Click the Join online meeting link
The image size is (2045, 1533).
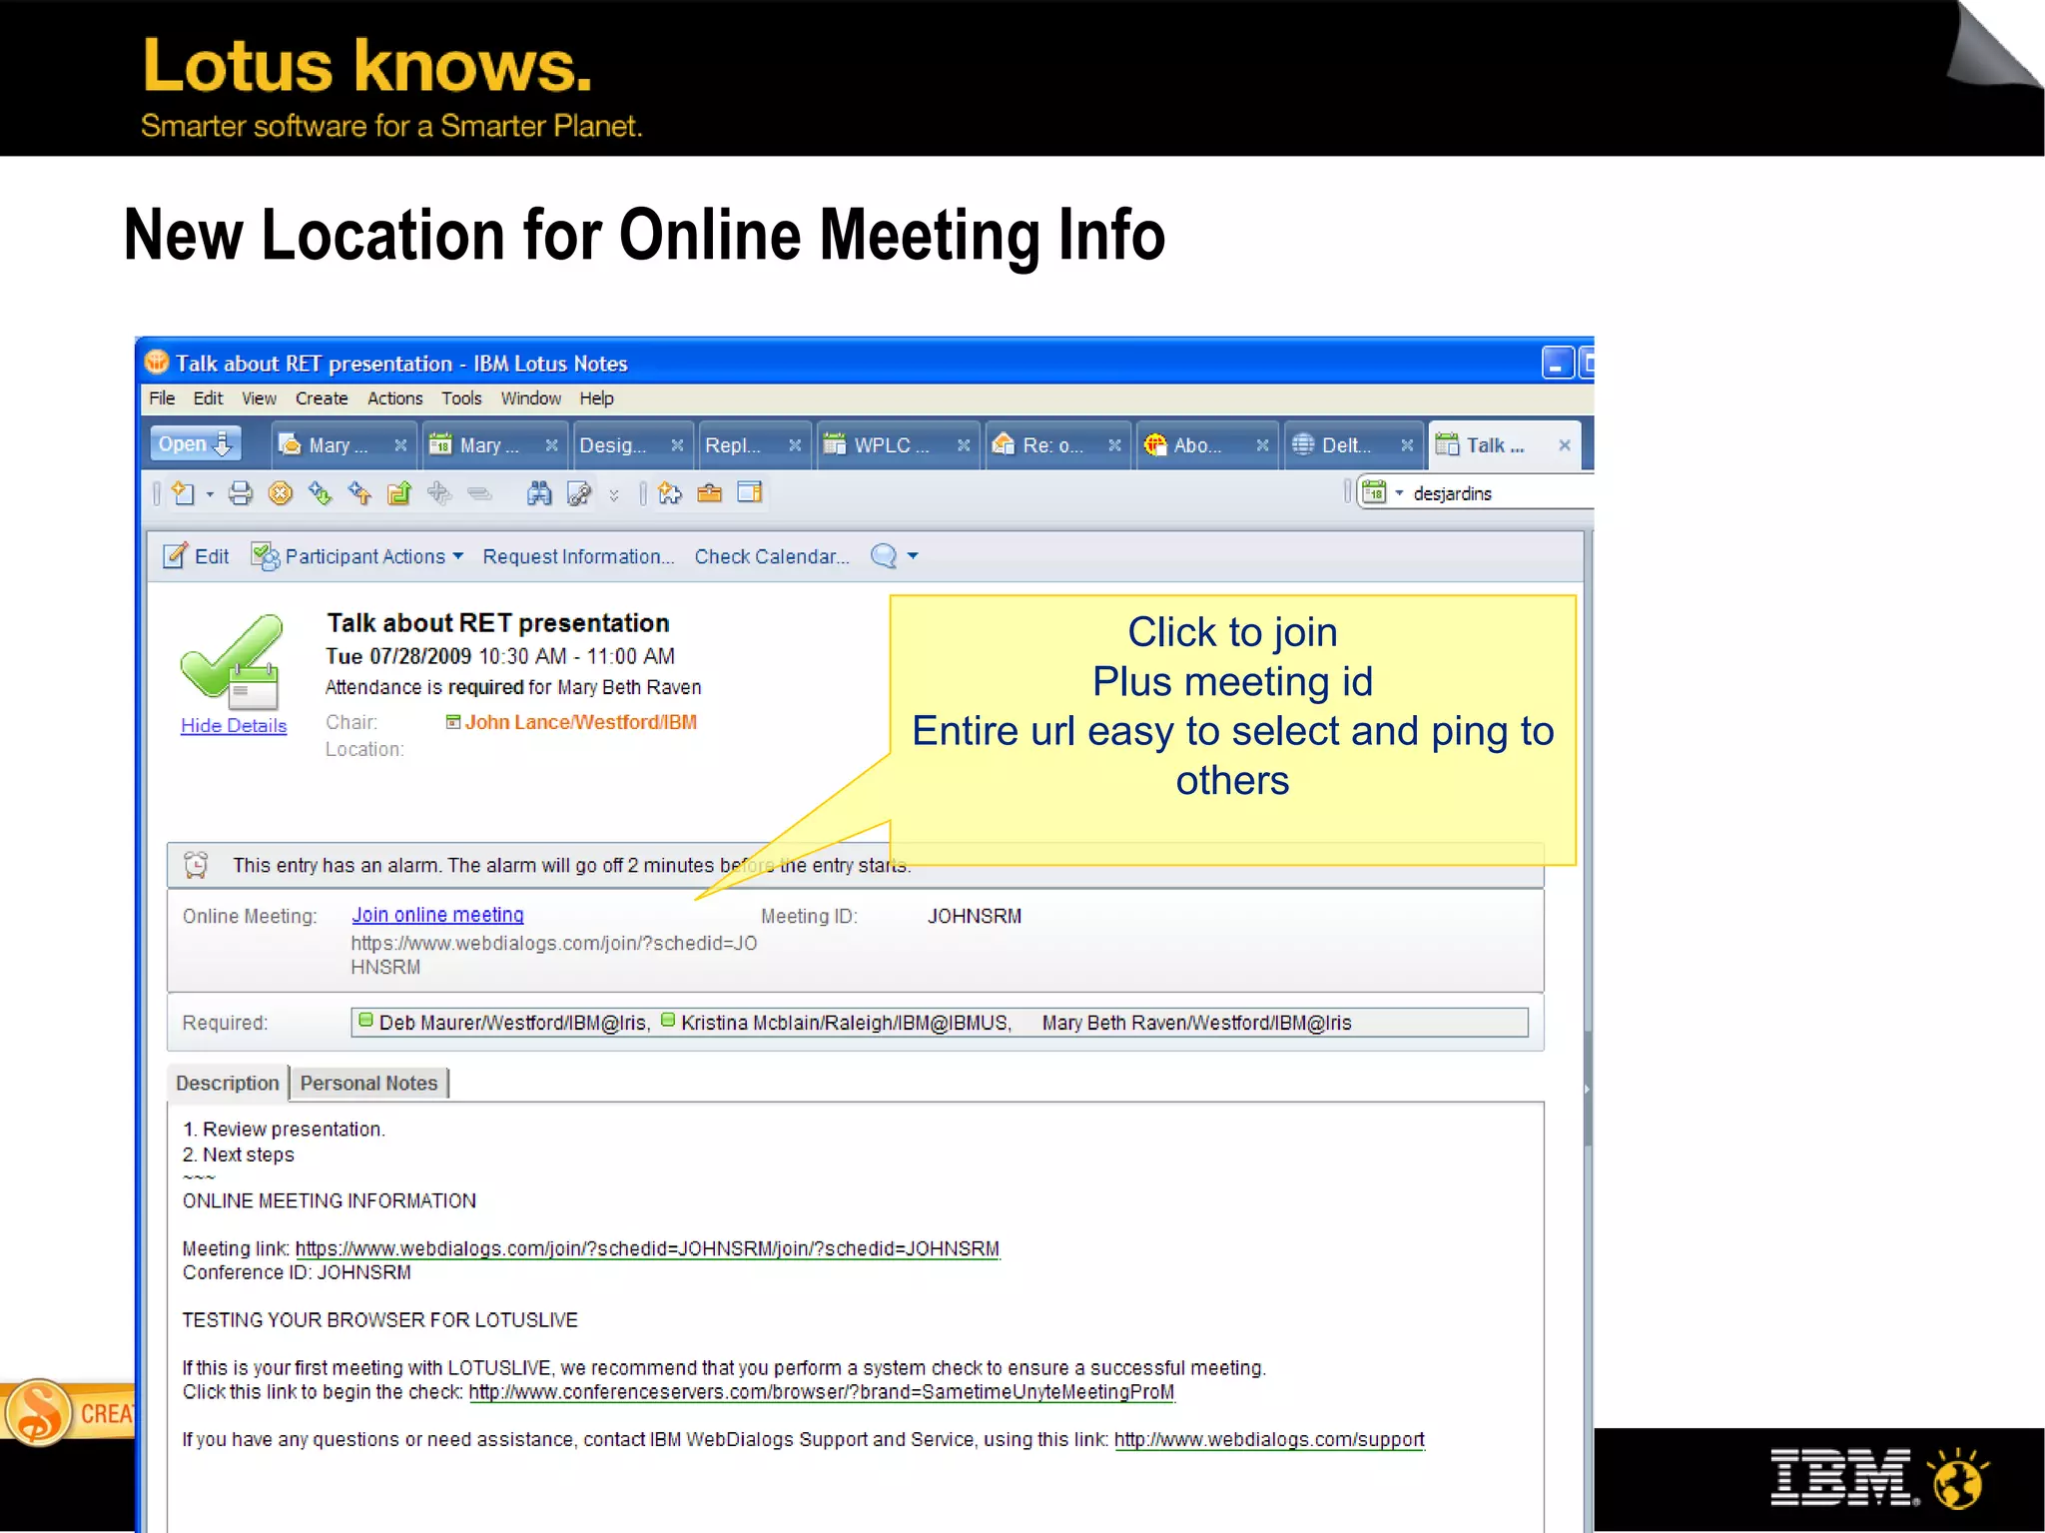pos(437,915)
